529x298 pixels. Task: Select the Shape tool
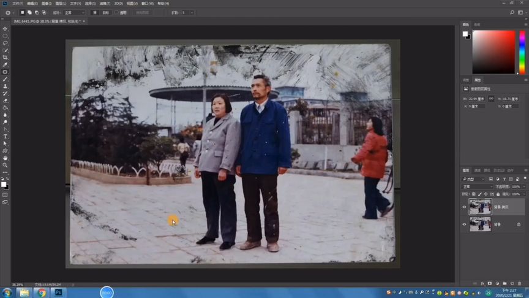click(5, 151)
